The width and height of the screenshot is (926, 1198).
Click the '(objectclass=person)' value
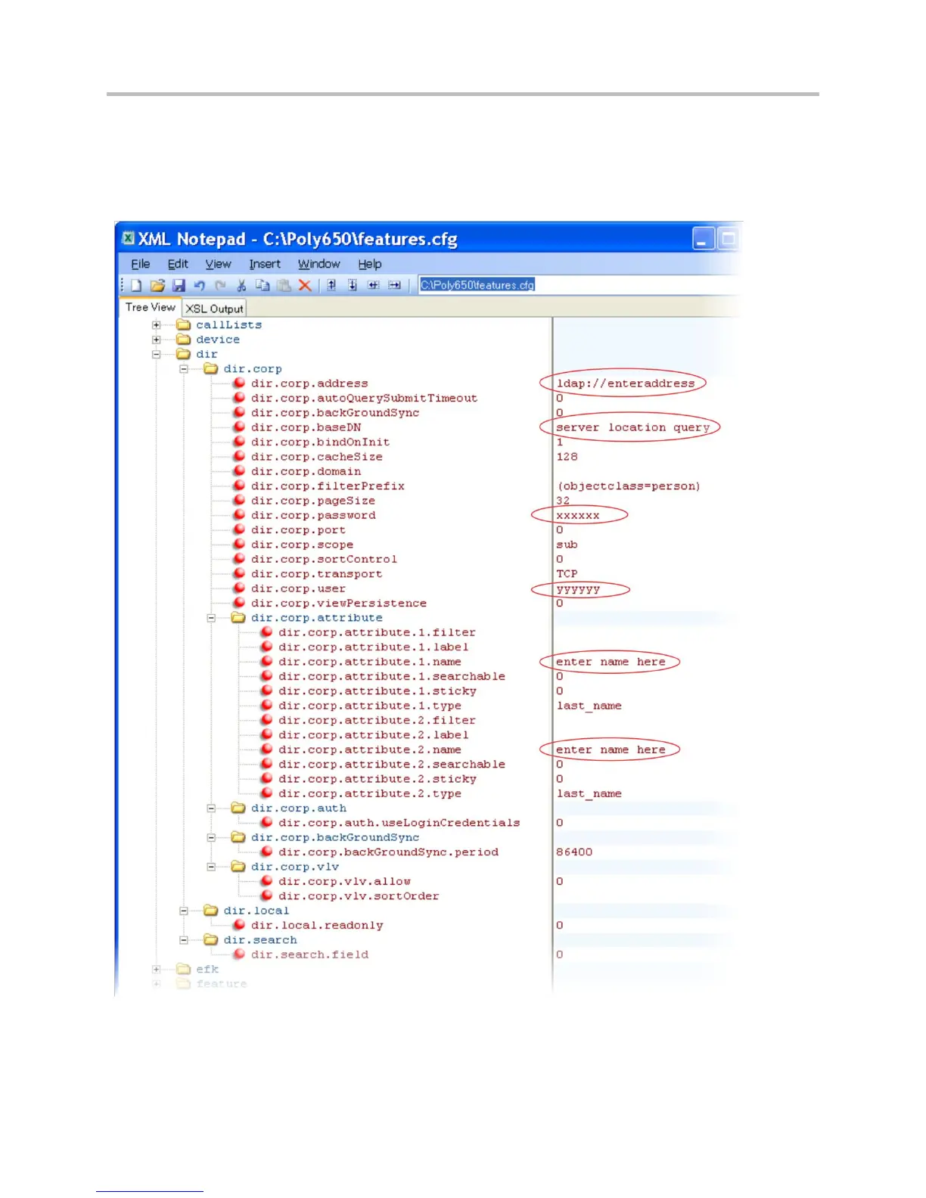(x=629, y=486)
